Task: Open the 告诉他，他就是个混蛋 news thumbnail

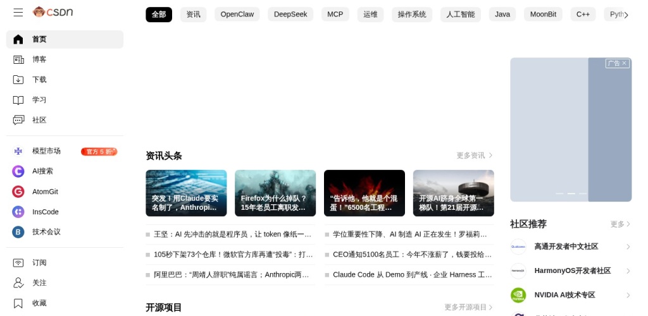Action: (x=364, y=193)
